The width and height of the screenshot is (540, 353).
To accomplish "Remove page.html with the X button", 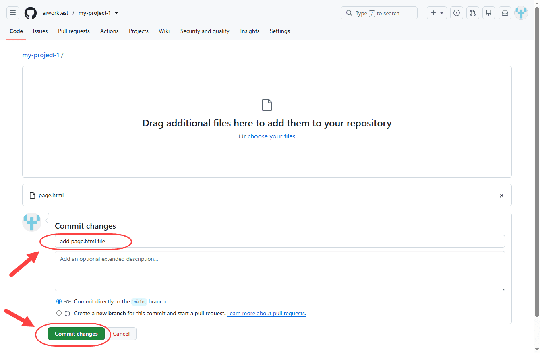I will click(x=502, y=196).
